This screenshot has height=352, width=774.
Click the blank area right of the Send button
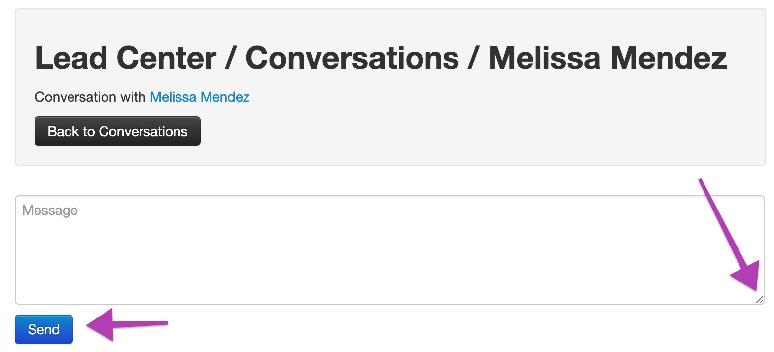[444, 329]
